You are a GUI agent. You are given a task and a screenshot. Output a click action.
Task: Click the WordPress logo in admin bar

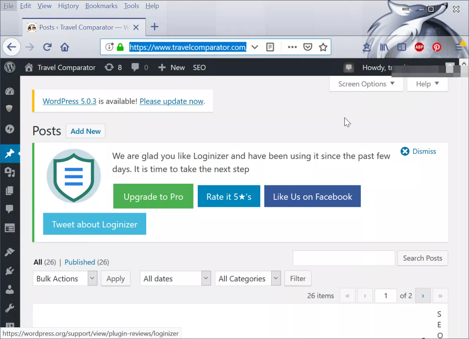[x=10, y=67]
